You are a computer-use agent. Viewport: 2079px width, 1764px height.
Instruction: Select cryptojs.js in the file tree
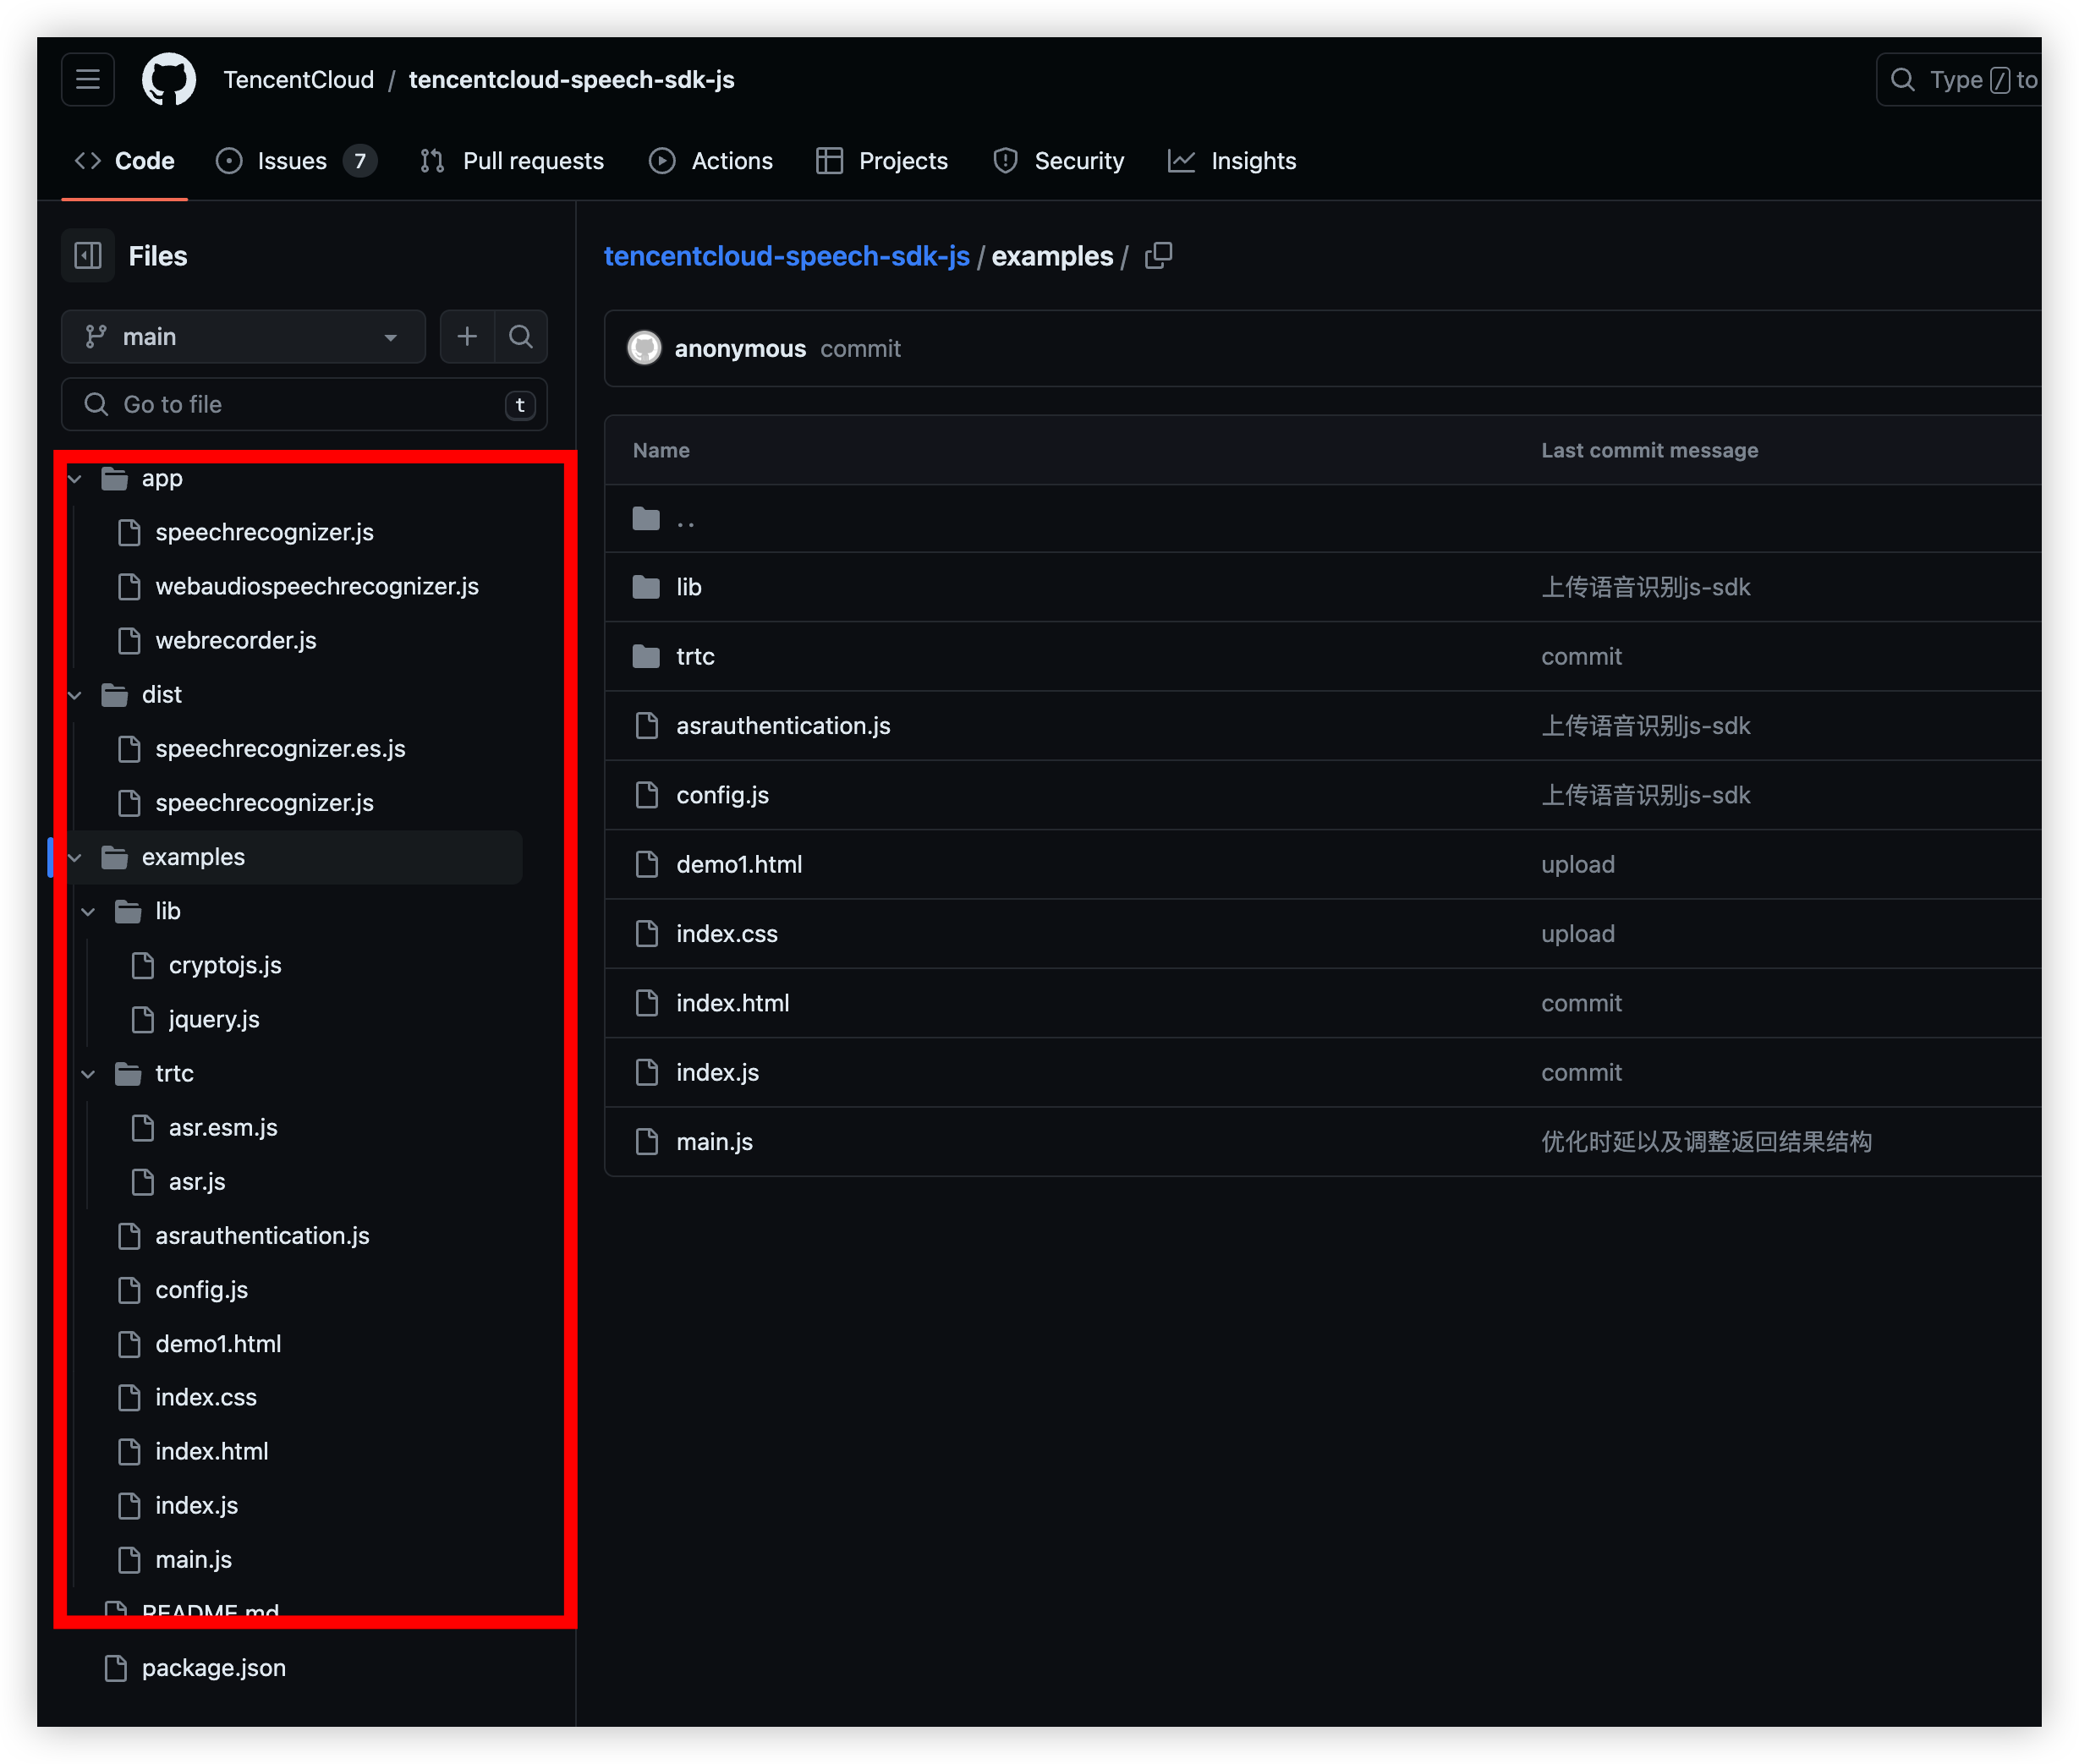pyautogui.click(x=225, y=965)
